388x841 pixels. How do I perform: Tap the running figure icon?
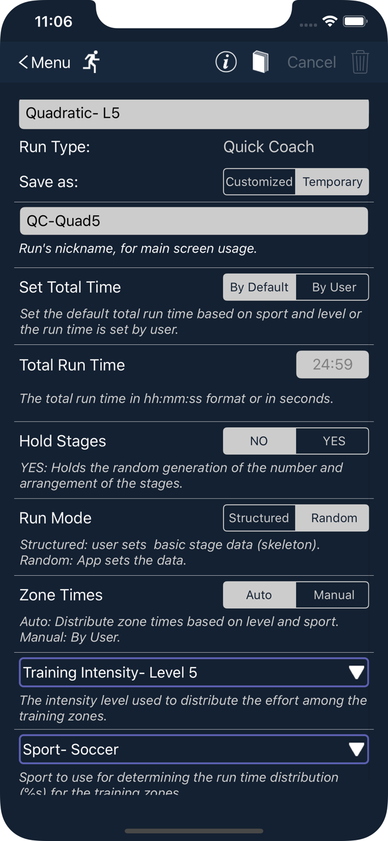coord(91,62)
